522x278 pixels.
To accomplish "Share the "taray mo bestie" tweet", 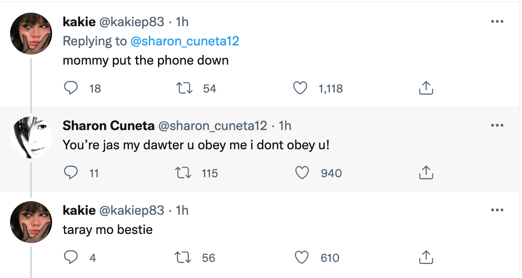I will pyautogui.click(x=426, y=257).
